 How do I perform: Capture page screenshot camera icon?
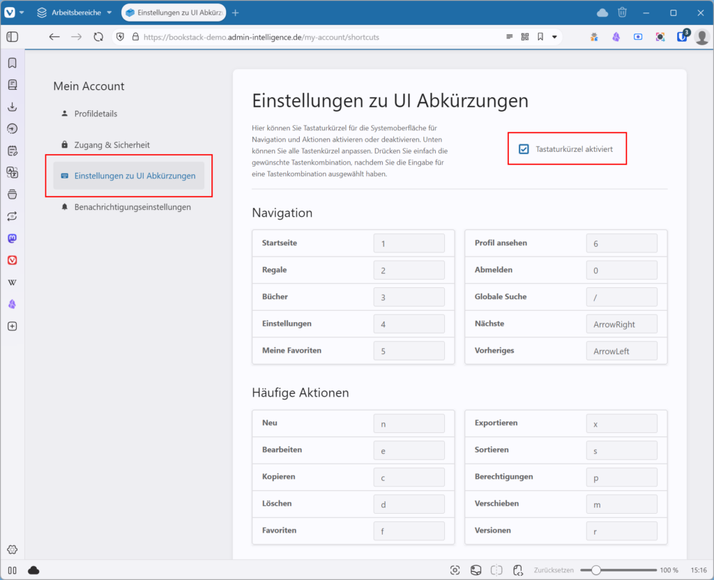(x=455, y=570)
